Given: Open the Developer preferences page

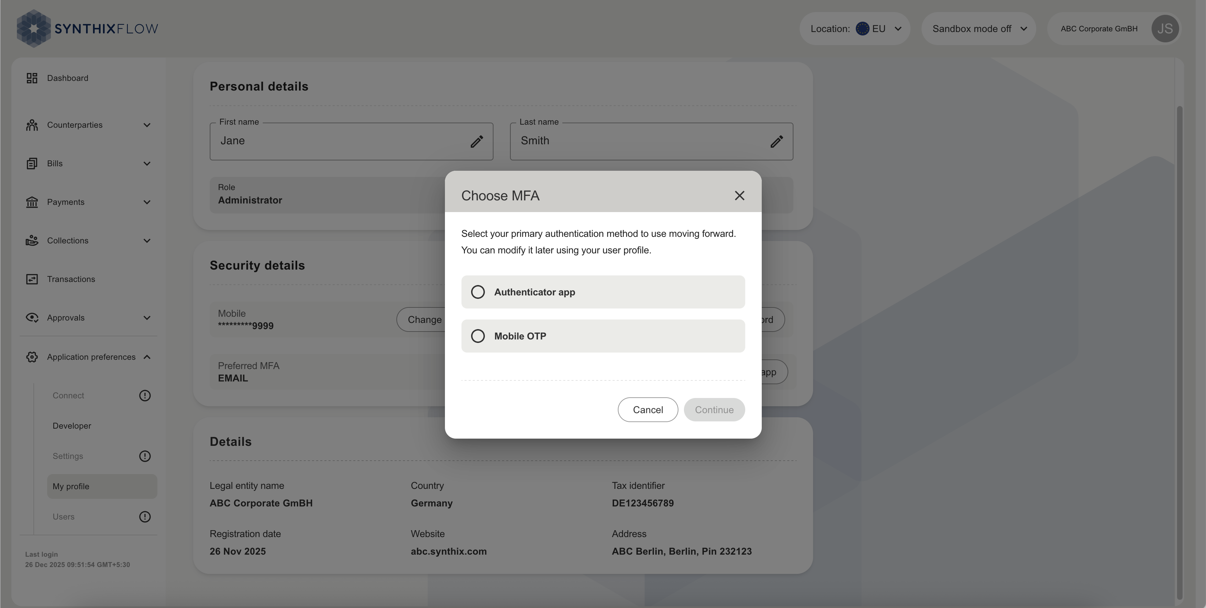Looking at the screenshot, I should click(x=72, y=426).
